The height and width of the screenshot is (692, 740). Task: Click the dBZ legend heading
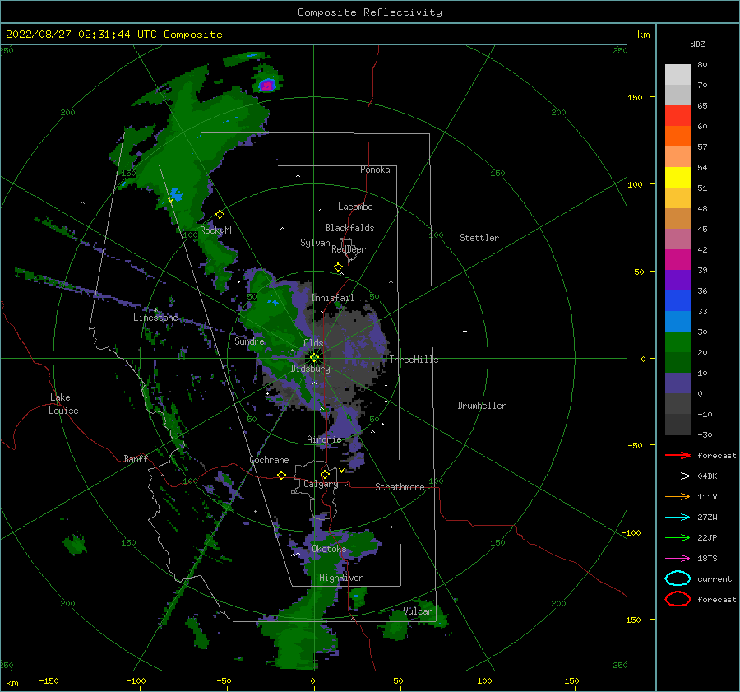pos(697,44)
